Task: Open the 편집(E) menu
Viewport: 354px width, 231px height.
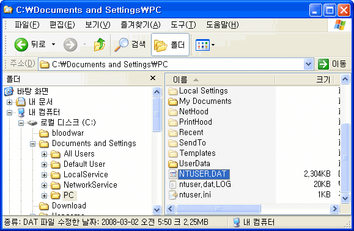Action: (x=62, y=24)
